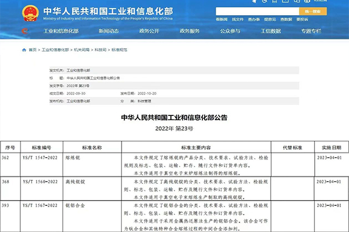Click the sequence number cell 362

click(5, 158)
